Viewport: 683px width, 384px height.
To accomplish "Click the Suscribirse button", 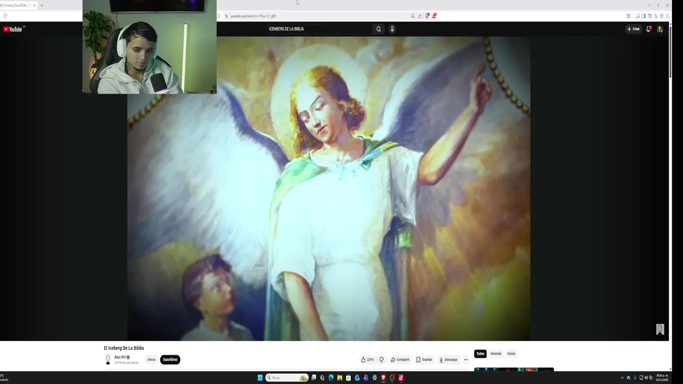I will pos(170,359).
